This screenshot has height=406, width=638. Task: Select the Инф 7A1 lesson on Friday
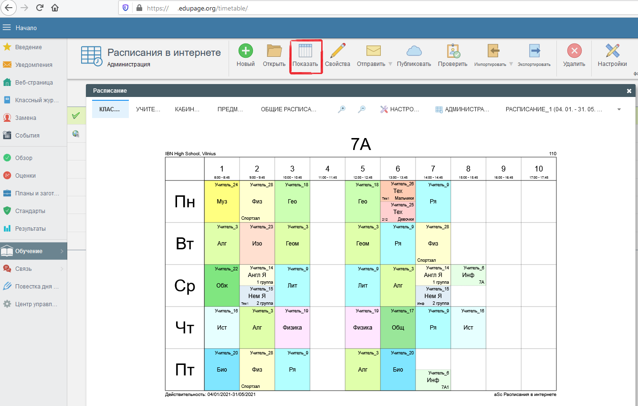433,380
